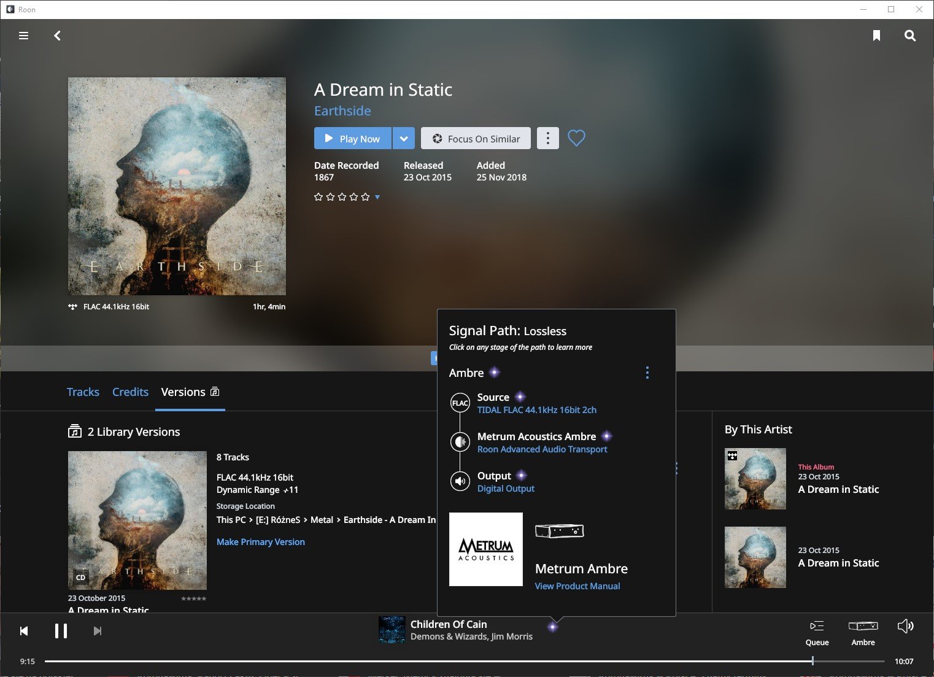
Task: Go back with the back arrow
Action: tap(57, 36)
